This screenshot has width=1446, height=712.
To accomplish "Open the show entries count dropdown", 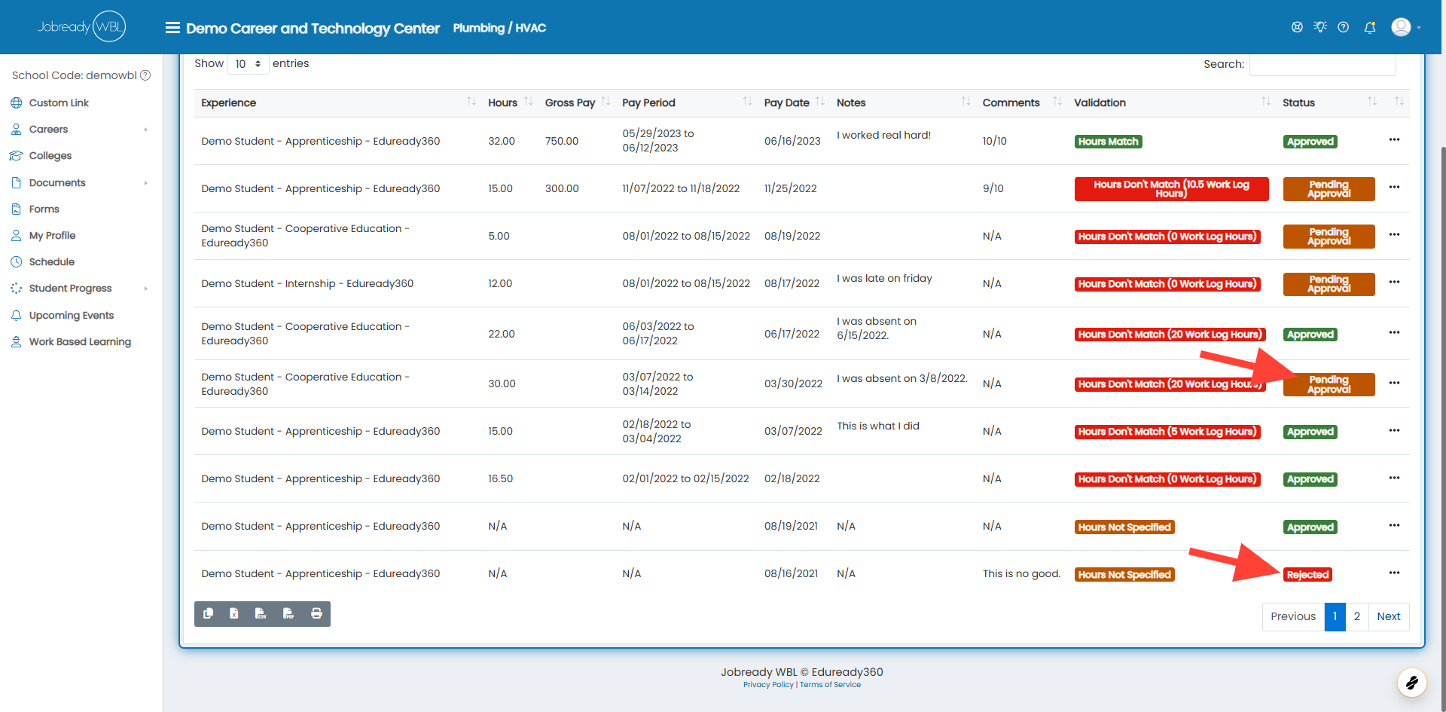I will point(248,64).
